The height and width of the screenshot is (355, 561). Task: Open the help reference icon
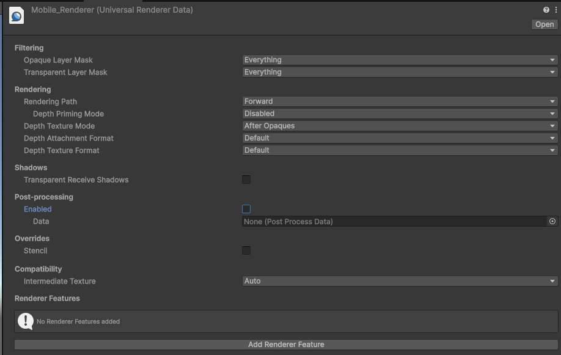coord(546,10)
